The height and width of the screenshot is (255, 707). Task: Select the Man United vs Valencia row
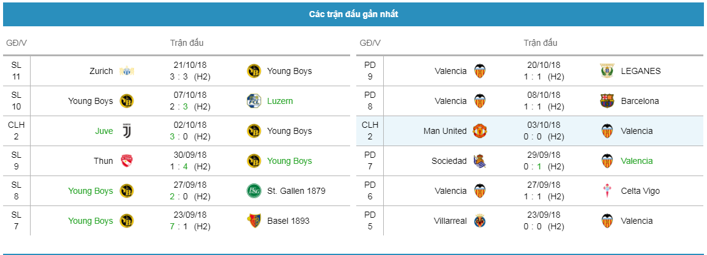(x=530, y=131)
